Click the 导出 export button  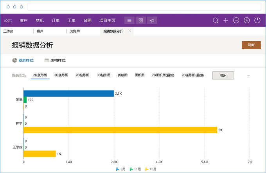223,76
